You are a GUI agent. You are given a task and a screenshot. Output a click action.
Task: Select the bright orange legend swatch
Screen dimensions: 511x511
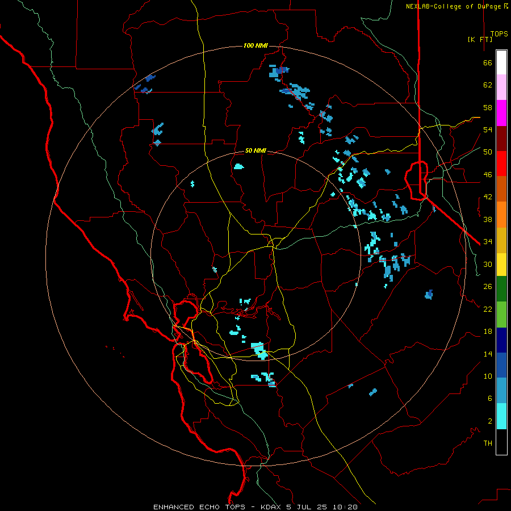(501, 215)
